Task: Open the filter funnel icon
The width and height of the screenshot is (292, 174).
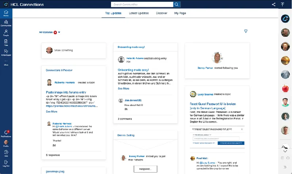Action: (246, 31)
